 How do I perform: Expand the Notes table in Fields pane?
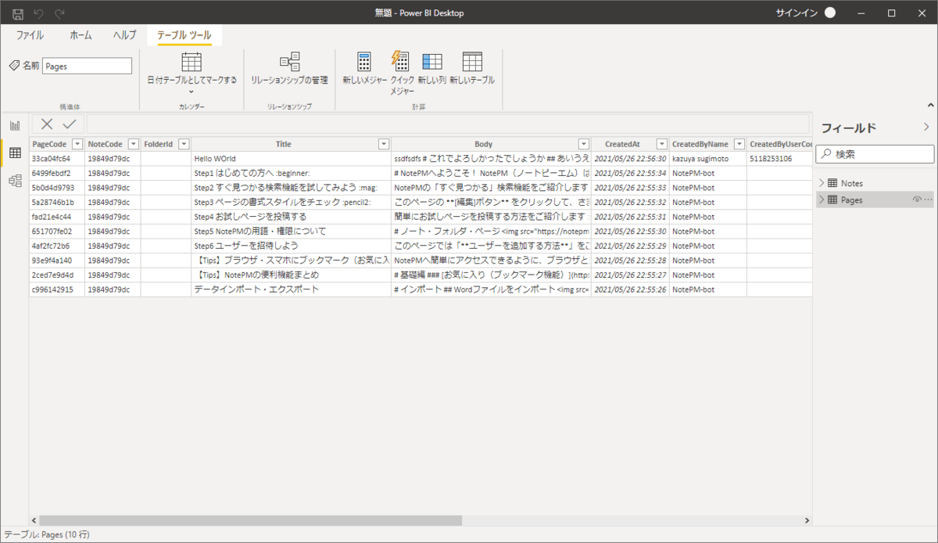[x=822, y=183]
